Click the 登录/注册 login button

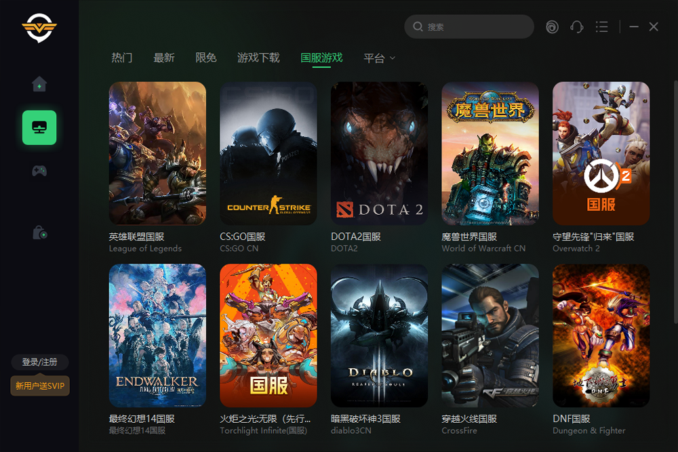40,362
